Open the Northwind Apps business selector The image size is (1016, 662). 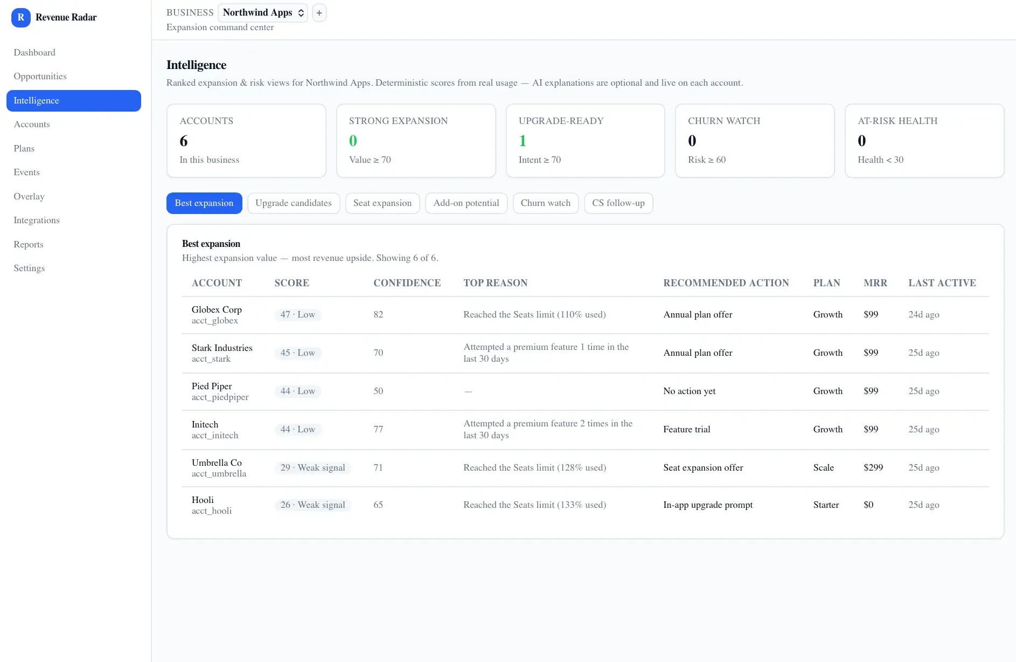[x=263, y=13]
